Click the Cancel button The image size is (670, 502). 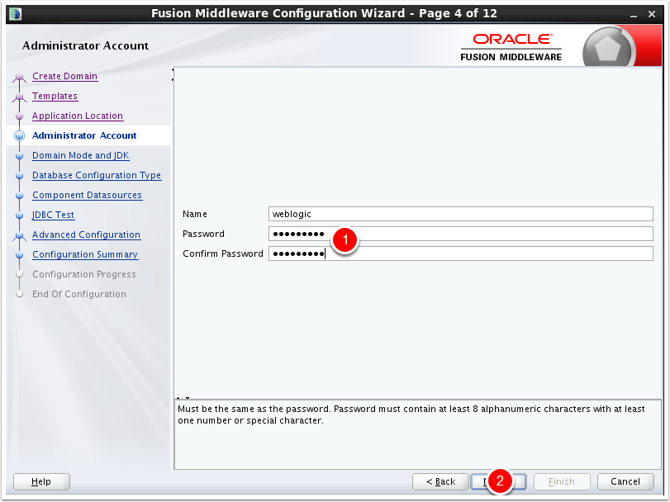pos(625,481)
